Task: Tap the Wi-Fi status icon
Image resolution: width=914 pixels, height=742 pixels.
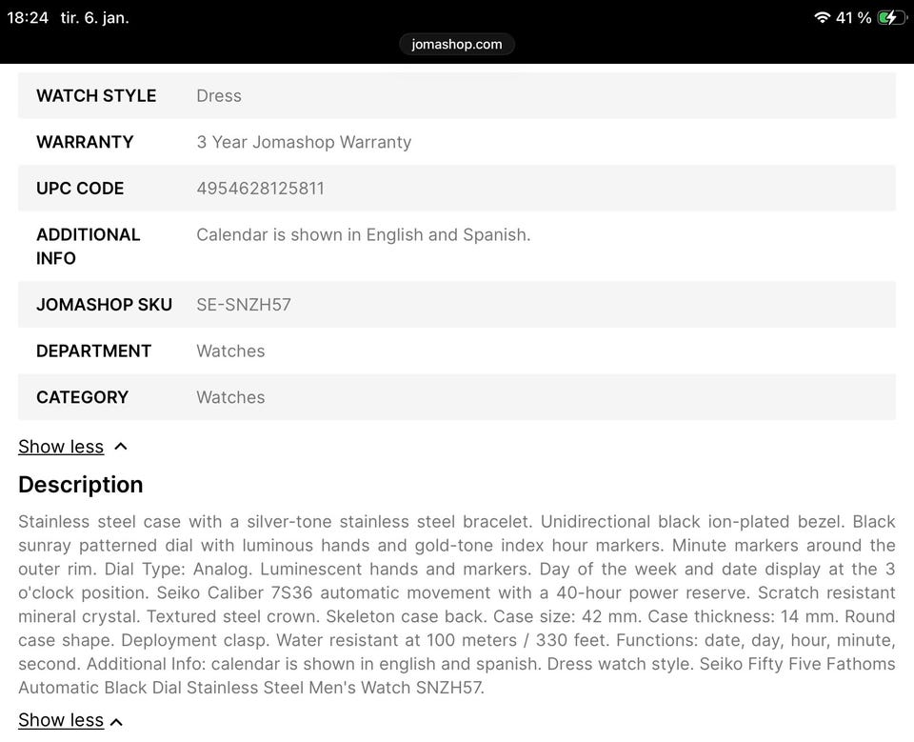Action: pyautogui.click(x=822, y=17)
